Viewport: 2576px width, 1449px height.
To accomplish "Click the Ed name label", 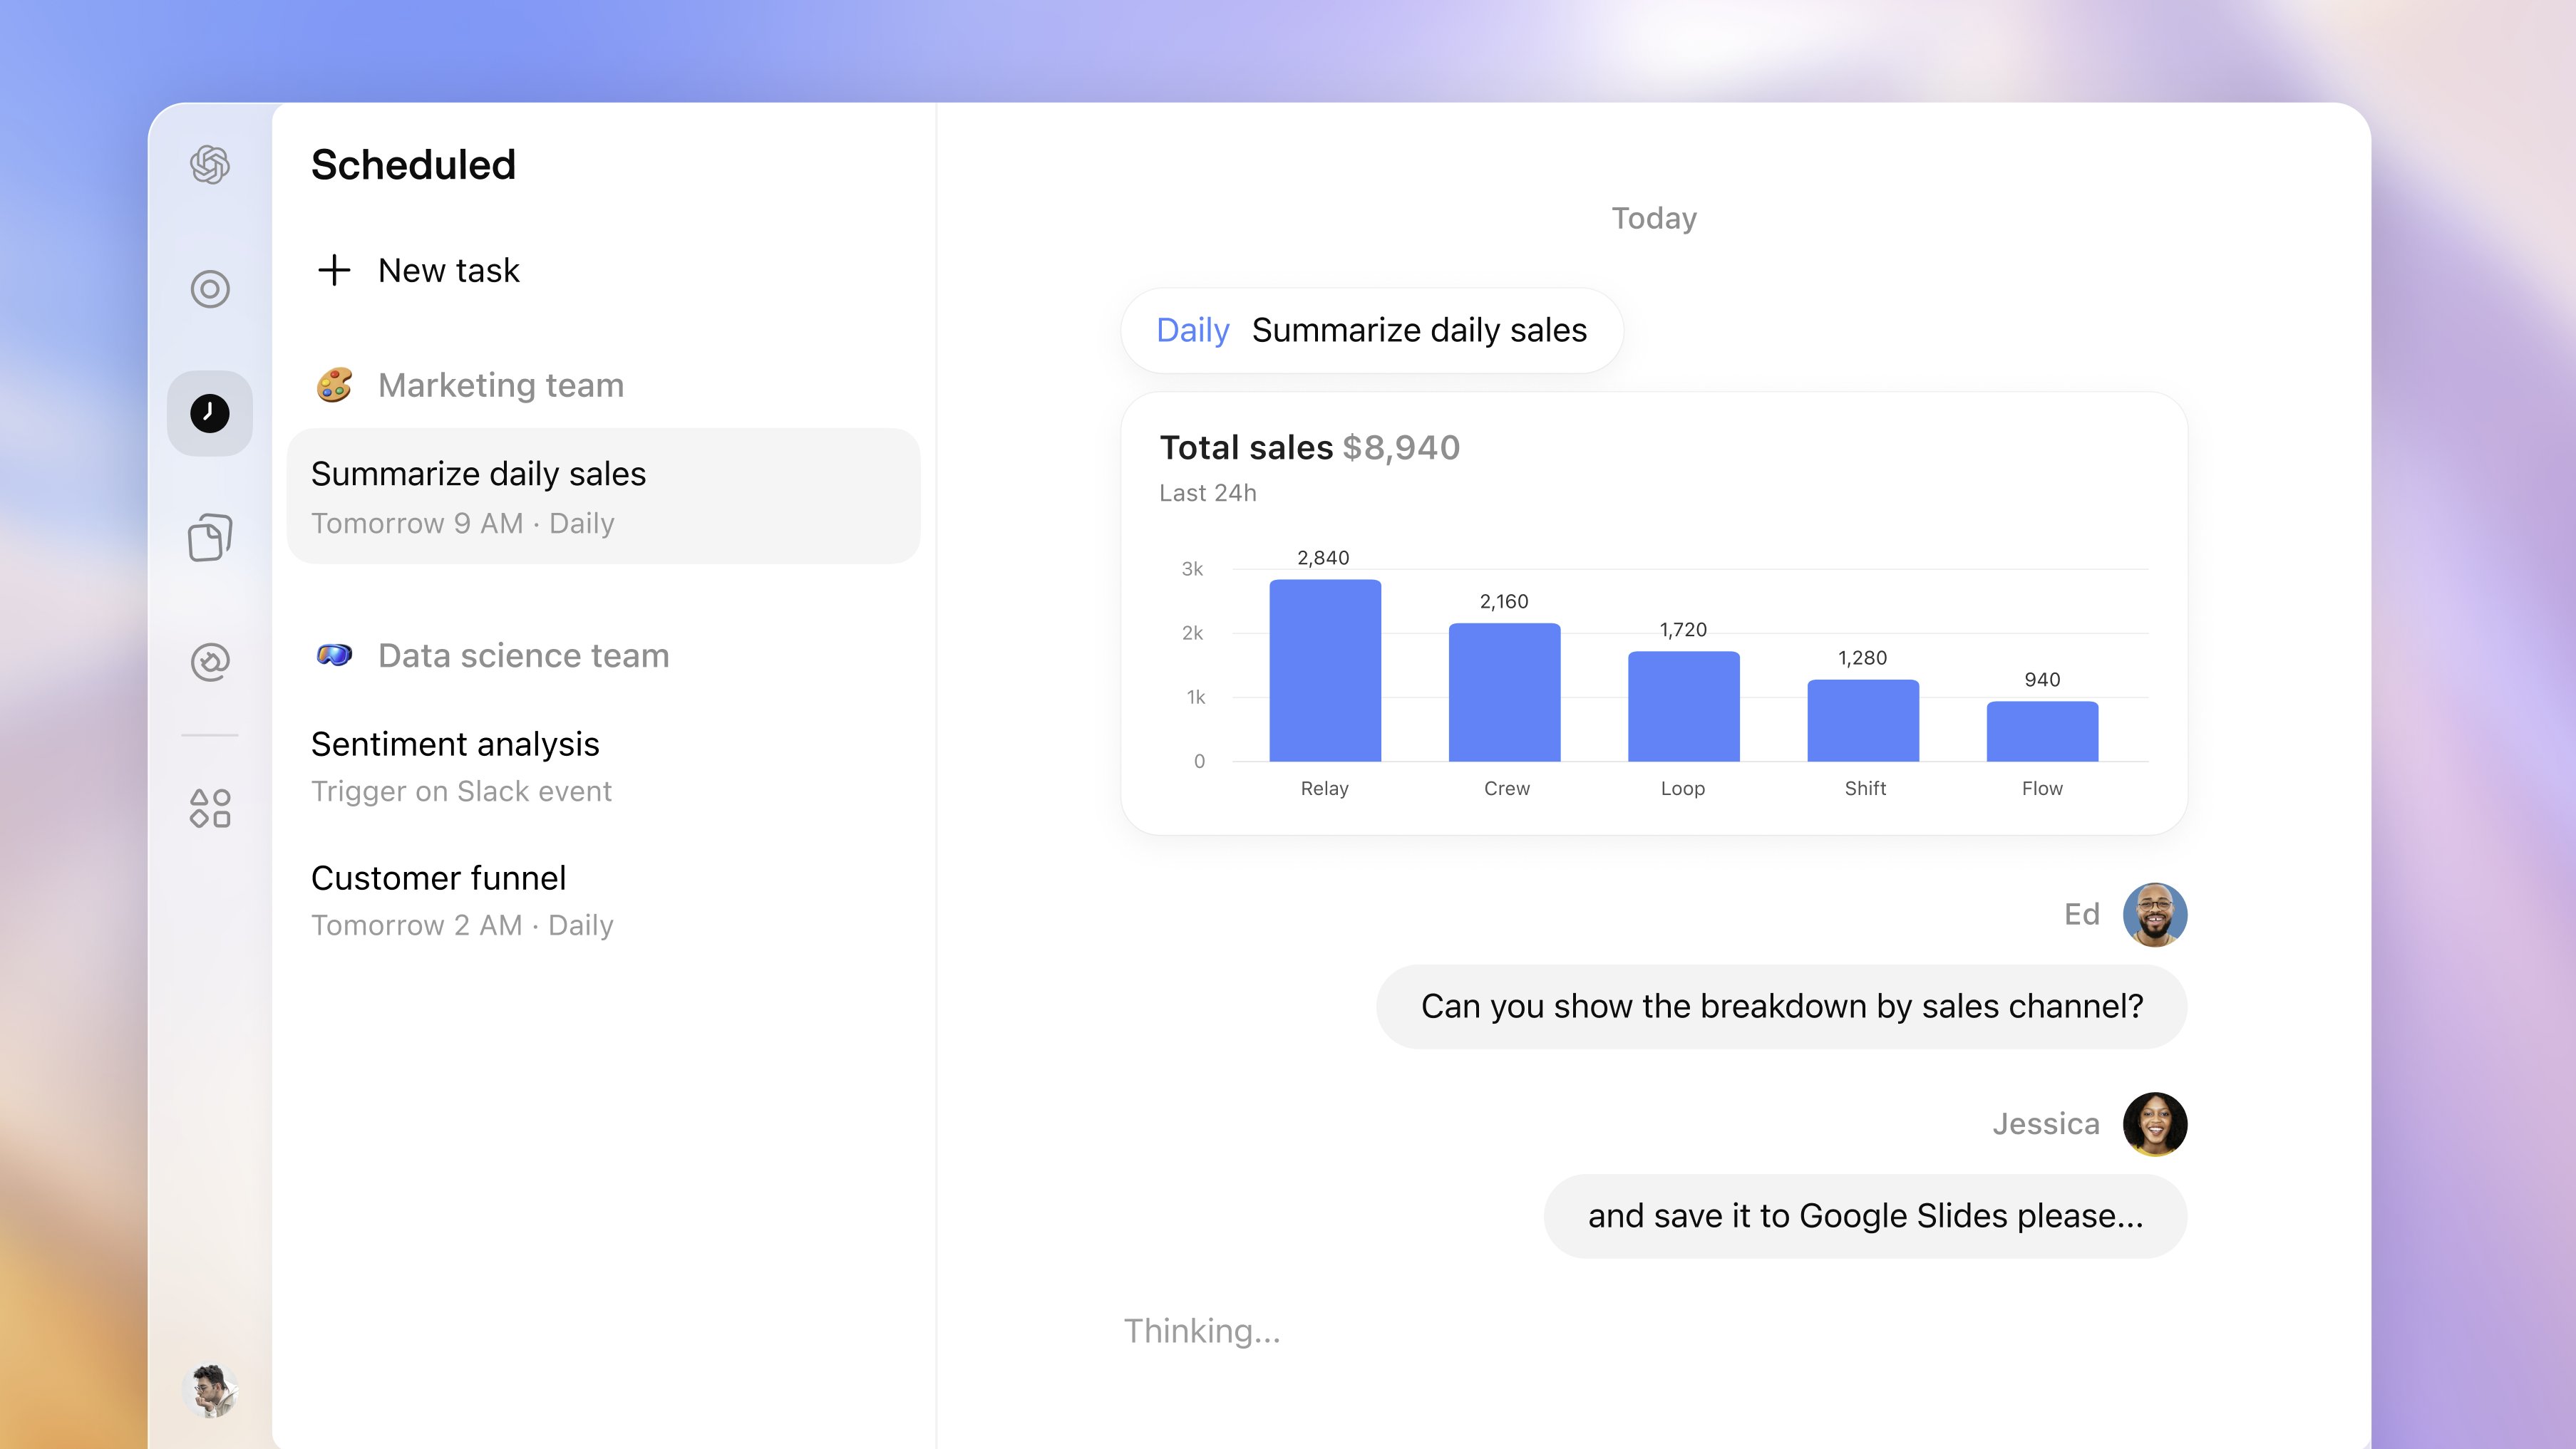I will (2082, 915).
